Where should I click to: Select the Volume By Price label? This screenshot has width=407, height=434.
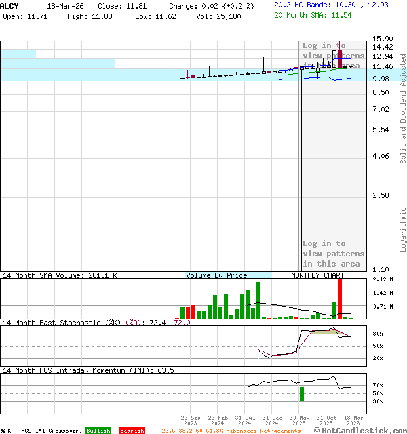(216, 275)
